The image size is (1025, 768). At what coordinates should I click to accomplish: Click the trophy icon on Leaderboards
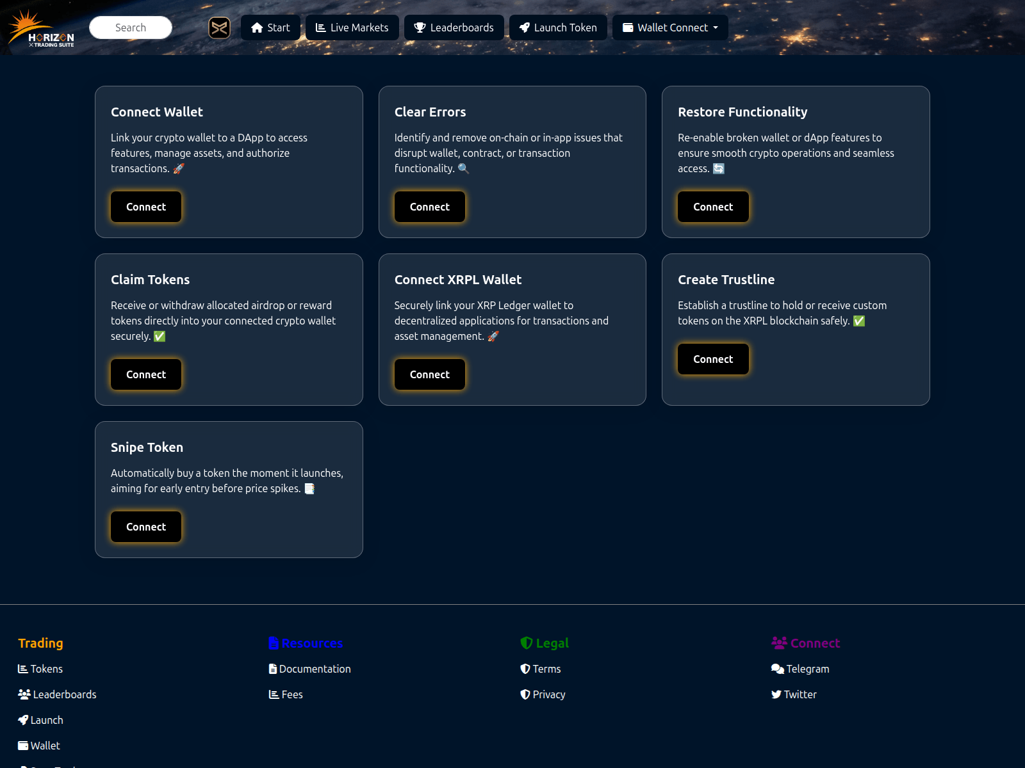[x=420, y=28]
